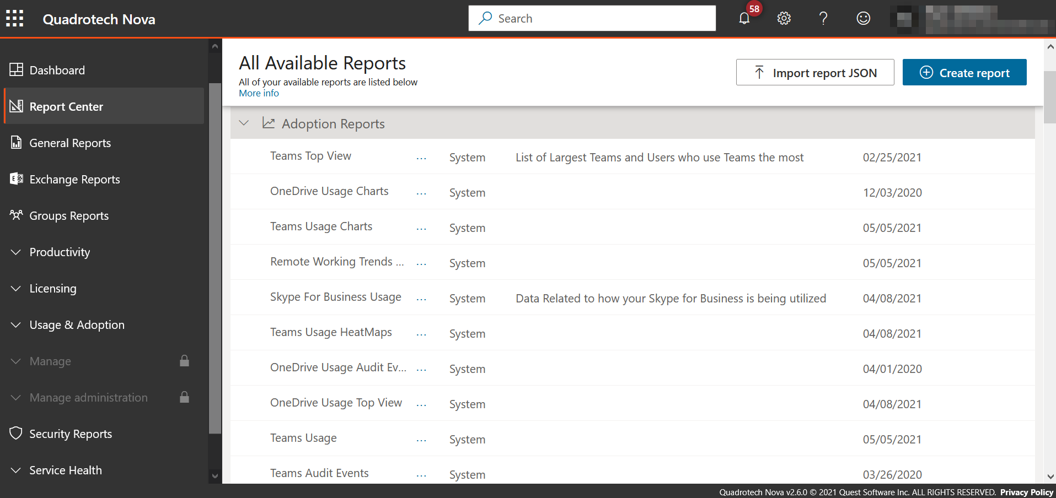1056x498 pixels.
Task: Open the app launcher grid icon
Action: [x=15, y=19]
